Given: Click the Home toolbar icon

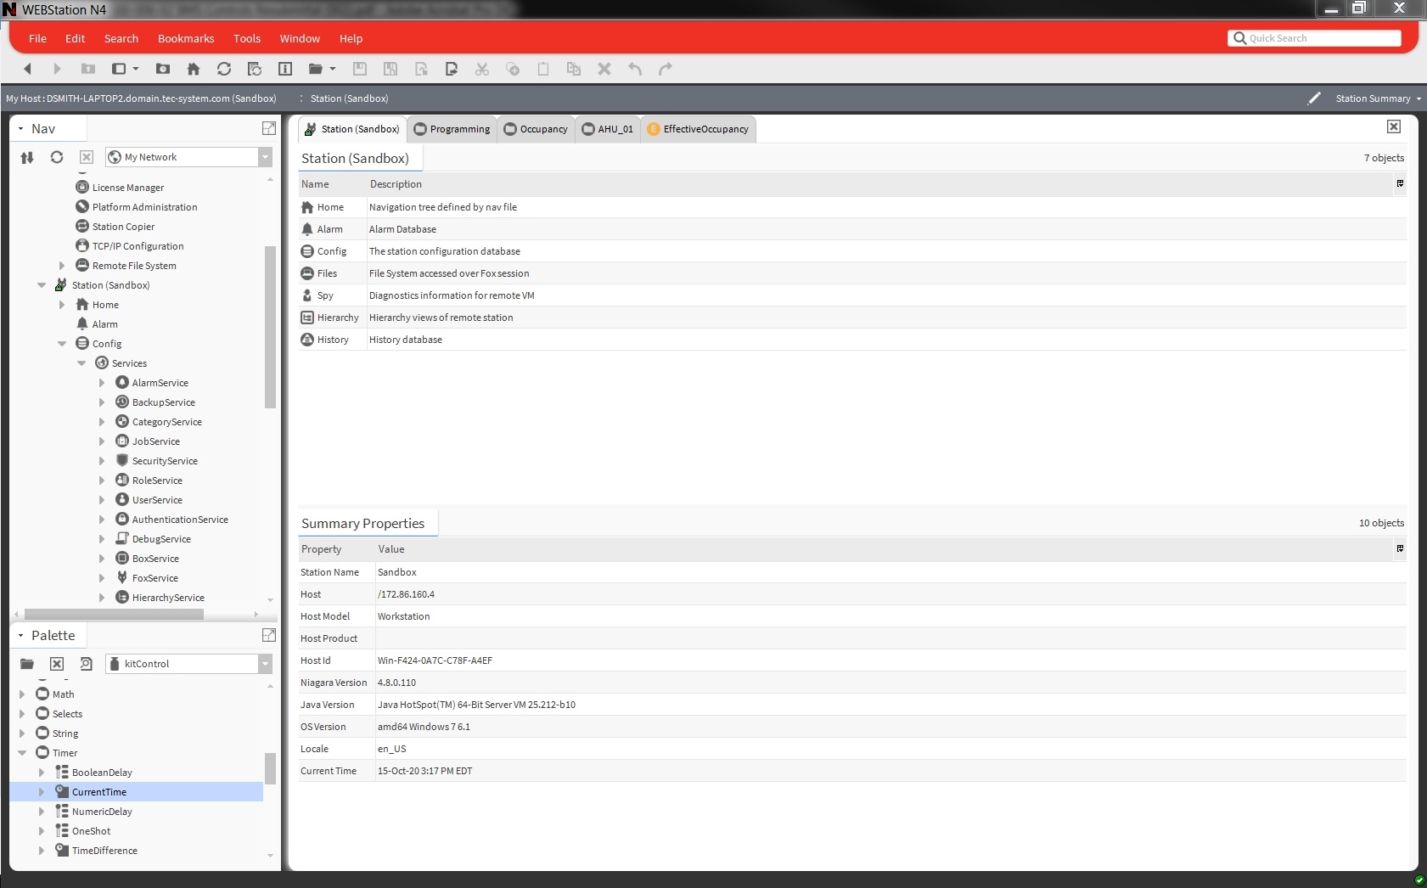Looking at the screenshot, I should [x=194, y=69].
